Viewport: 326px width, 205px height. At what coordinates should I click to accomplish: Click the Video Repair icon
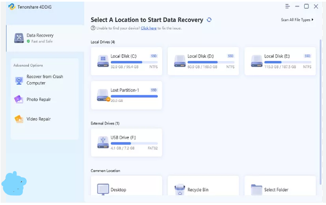click(x=19, y=119)
